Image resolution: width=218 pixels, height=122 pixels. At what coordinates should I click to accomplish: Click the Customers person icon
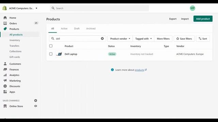(5, 64)
